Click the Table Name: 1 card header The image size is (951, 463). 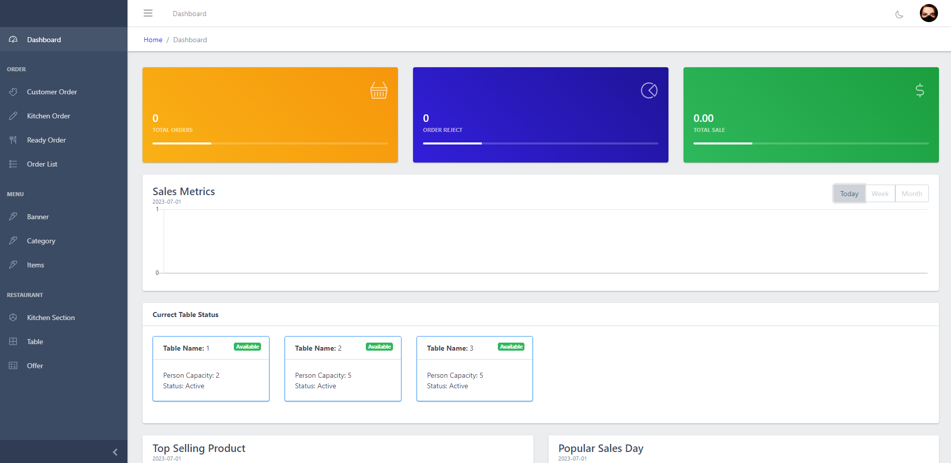click(x=211, y=348)
